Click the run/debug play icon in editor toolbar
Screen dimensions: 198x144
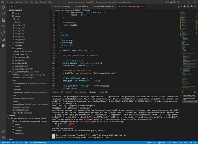(x=179, y=6)
